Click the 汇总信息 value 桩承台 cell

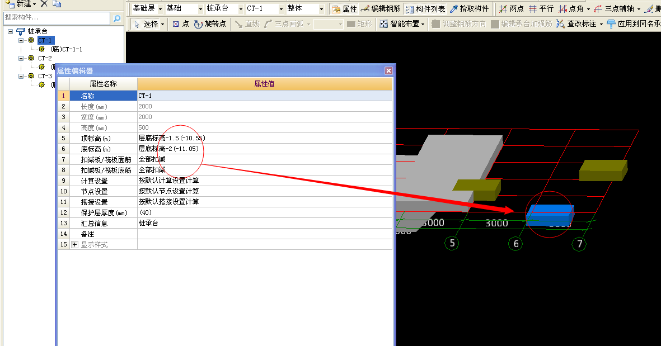click(x=265, y=223)
